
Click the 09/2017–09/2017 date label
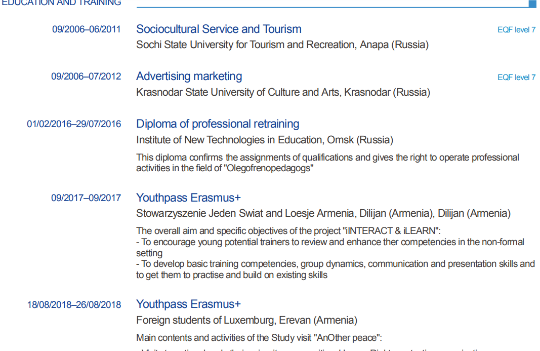tap(86, 198)
